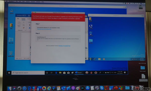Toggle the AutoSave switch in Word

click(x=24, y=15)
